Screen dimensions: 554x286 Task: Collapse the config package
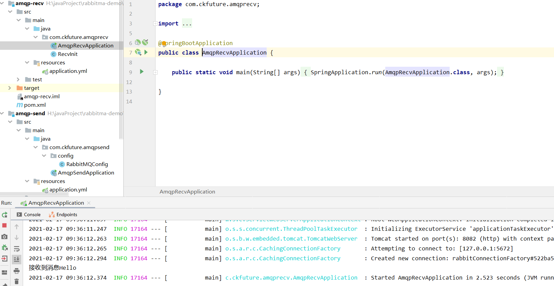(x=44, y=156)
